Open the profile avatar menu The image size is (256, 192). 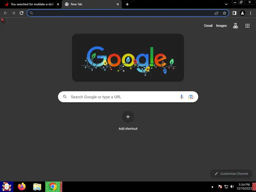[x=242, y=13]
